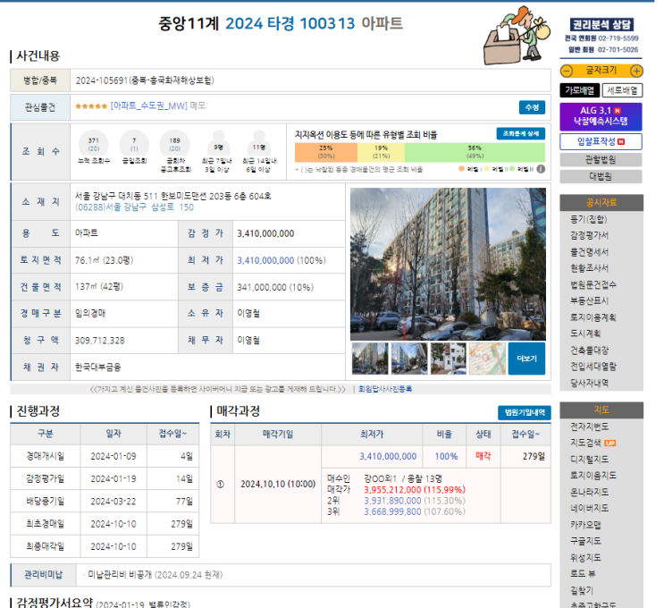This screenshot has width=664, height=608.
Task: Click 수정 button in 관심물건 row
Action: coord(532,107)
